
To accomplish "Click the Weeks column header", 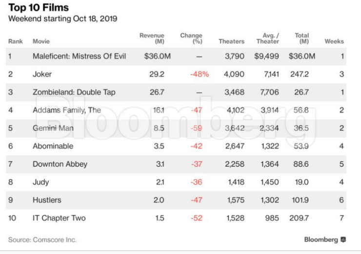I will [x=334, y=42].
